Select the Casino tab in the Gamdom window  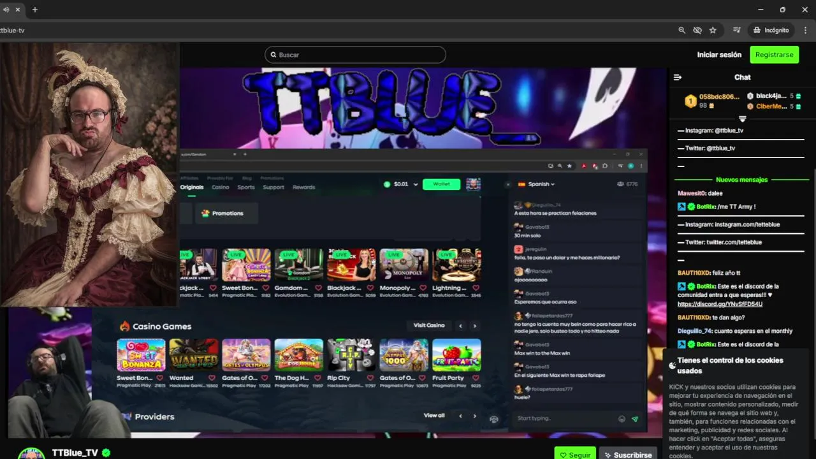(221, 187)
